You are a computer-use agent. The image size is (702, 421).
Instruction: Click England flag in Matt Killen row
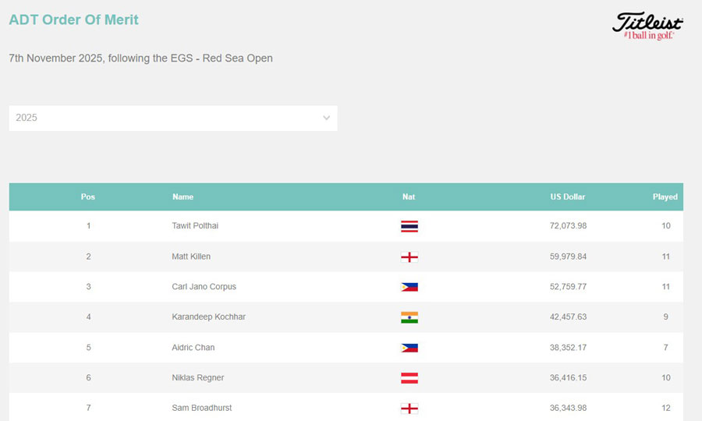[x=409, y=256]
